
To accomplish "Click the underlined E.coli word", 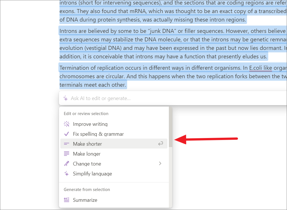I will click(x=256, y=68).
